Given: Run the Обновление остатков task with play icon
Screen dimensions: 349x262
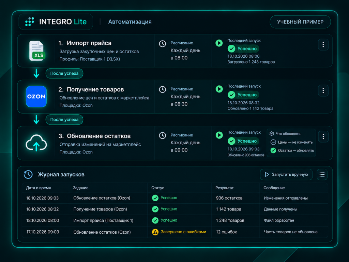Looking at the screenshot, I should [219, 135].
